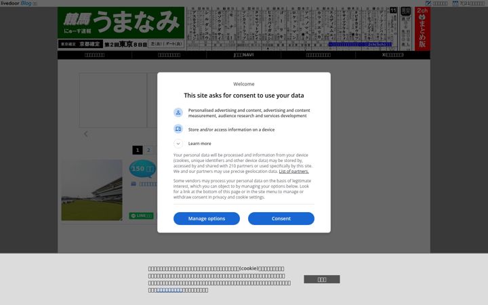Click the green LINE share button
The height and width of the screenshot is (305, 488).
tap(141, 216)
